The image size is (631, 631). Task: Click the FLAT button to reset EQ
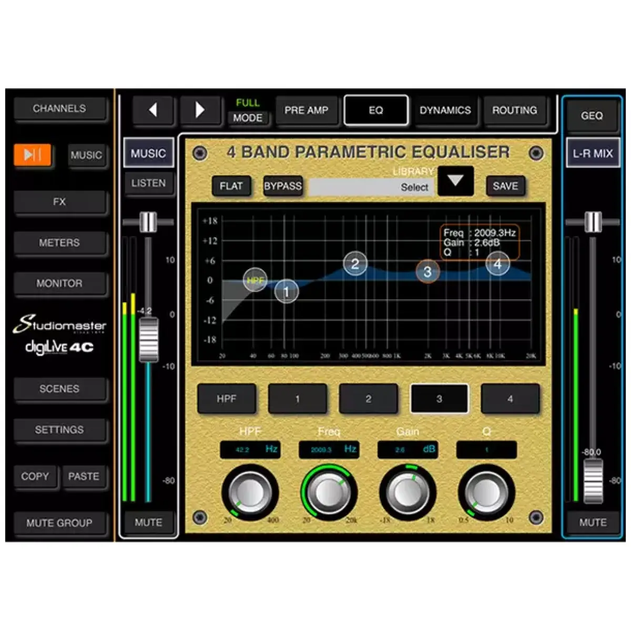[231, 186]
